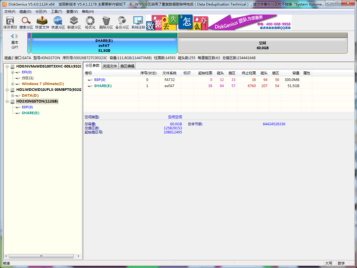The width and height of the screenshot is (357, 268).
Task: Click the DiskGenius title bar app icon
Action: [4, 4]
